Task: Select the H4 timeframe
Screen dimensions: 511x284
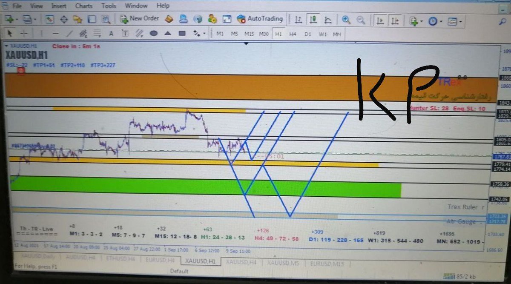Action: 293,34
